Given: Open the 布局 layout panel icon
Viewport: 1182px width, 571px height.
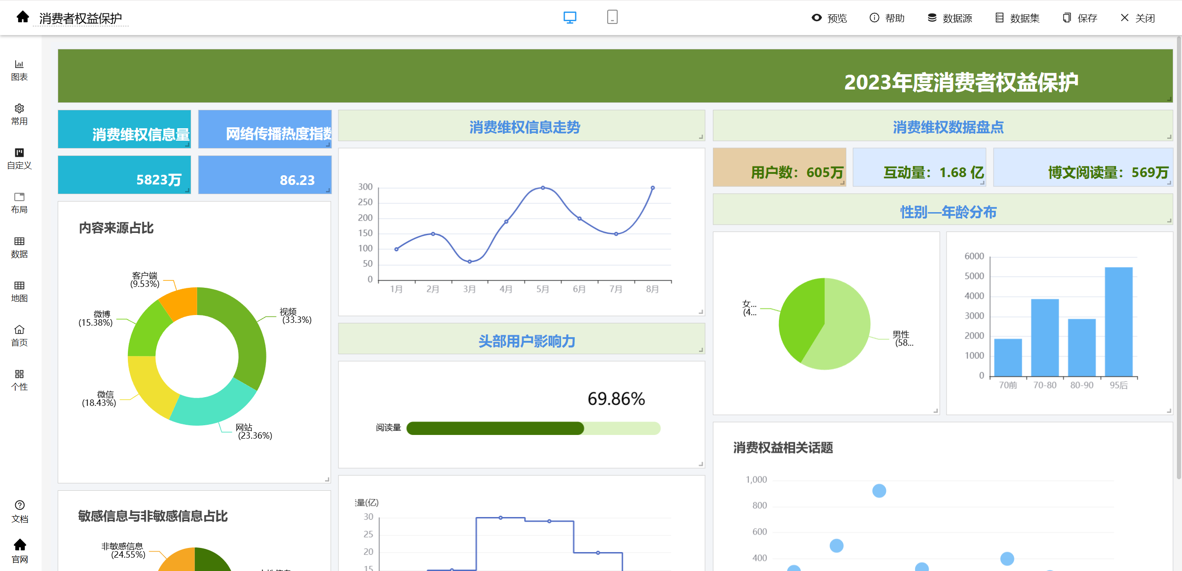Looking at the screenshot, I should click(19, 202).
